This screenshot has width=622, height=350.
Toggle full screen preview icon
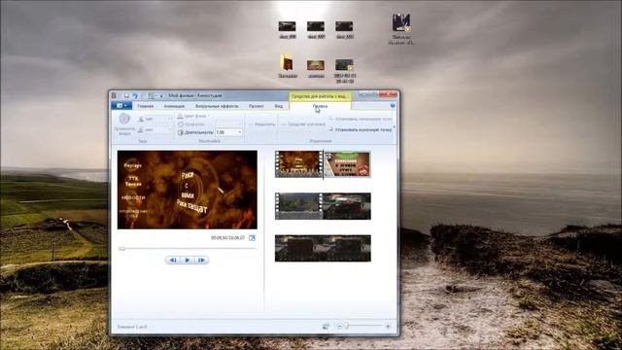(252, 237)
